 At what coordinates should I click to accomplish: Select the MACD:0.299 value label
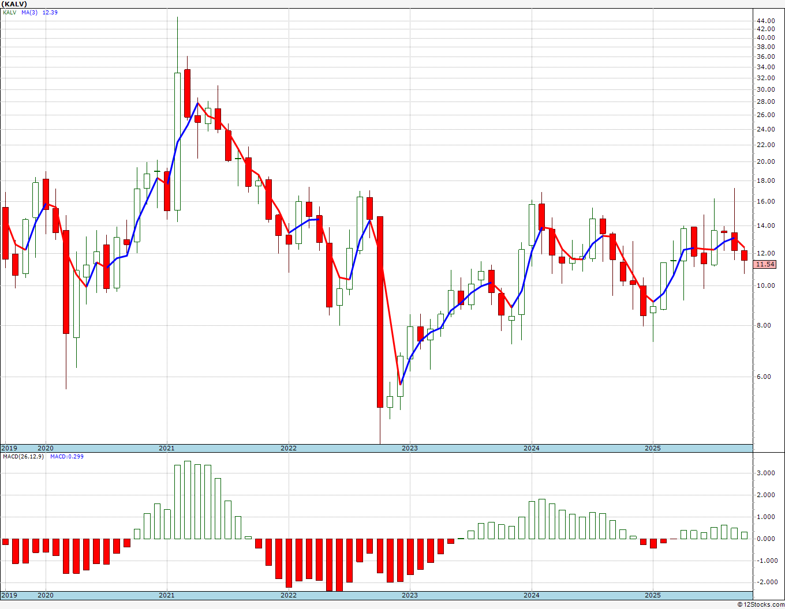67,456
